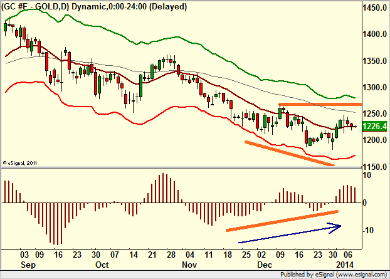Click the 'Dec' month label
390x279 pixels.
265,265
